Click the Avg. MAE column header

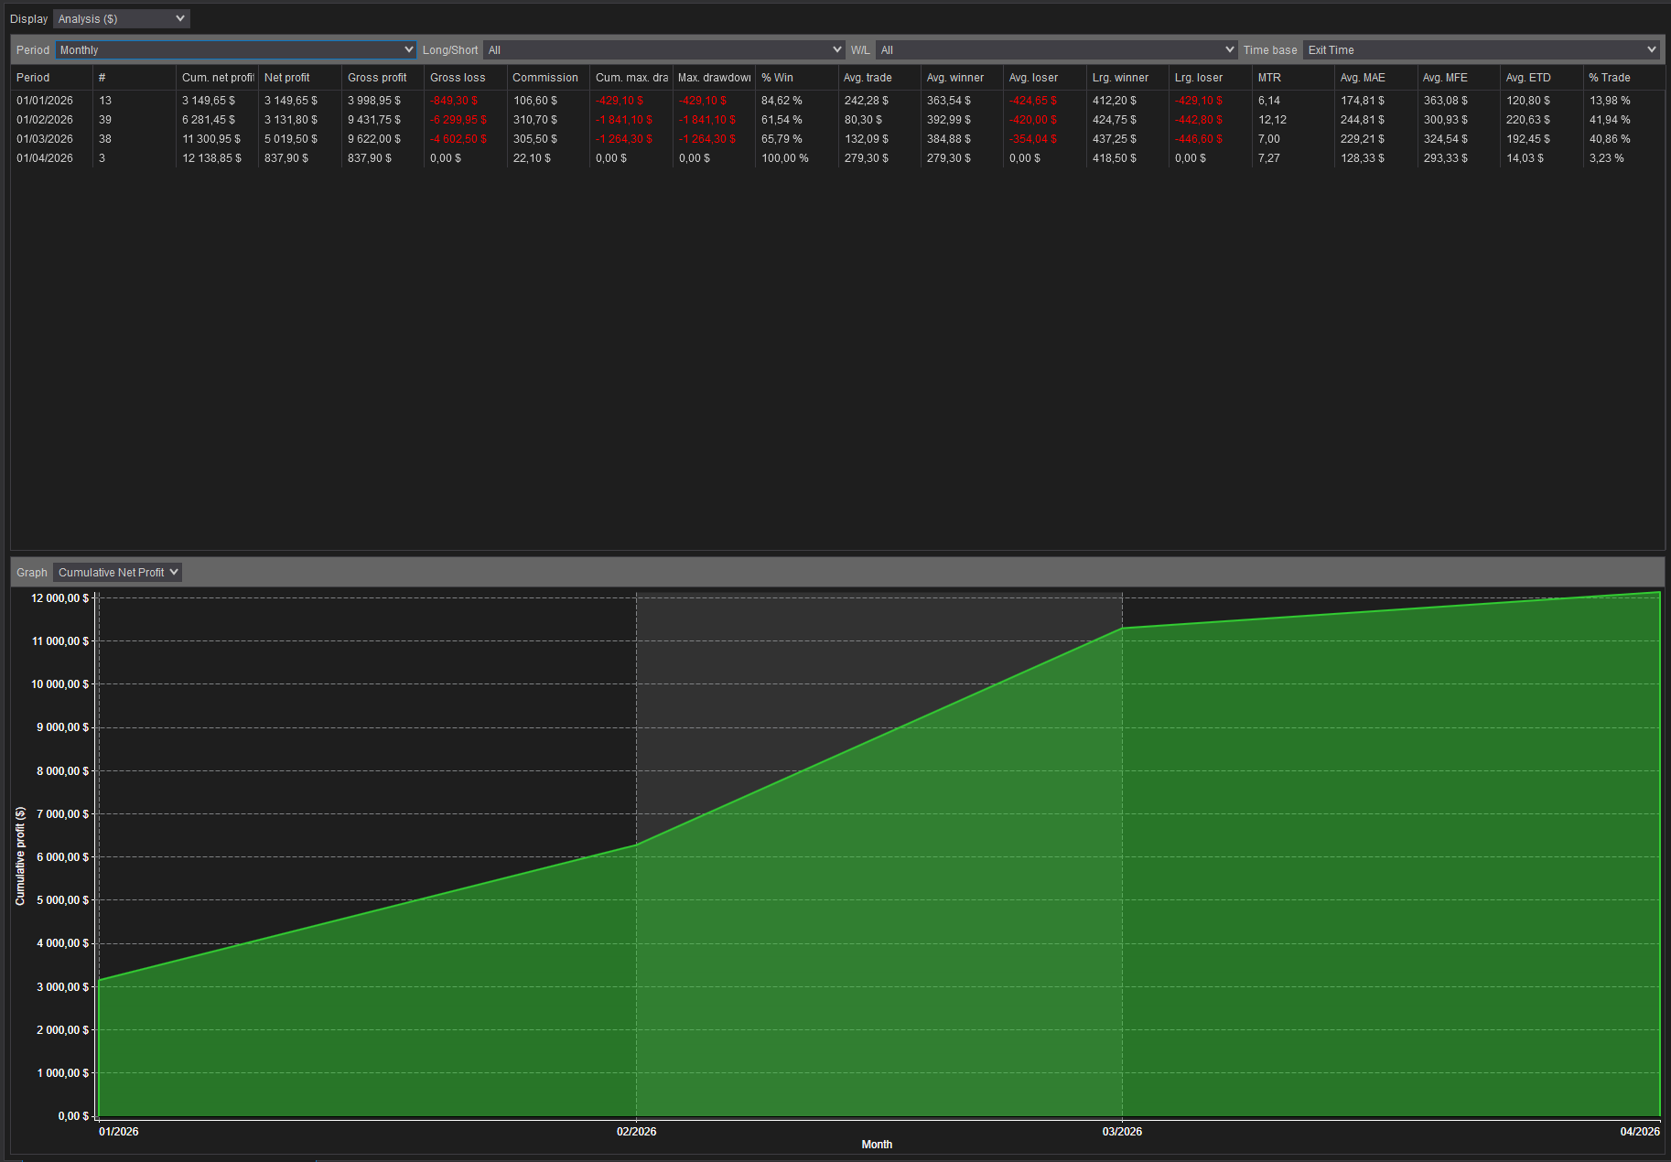coord(1363,78)
